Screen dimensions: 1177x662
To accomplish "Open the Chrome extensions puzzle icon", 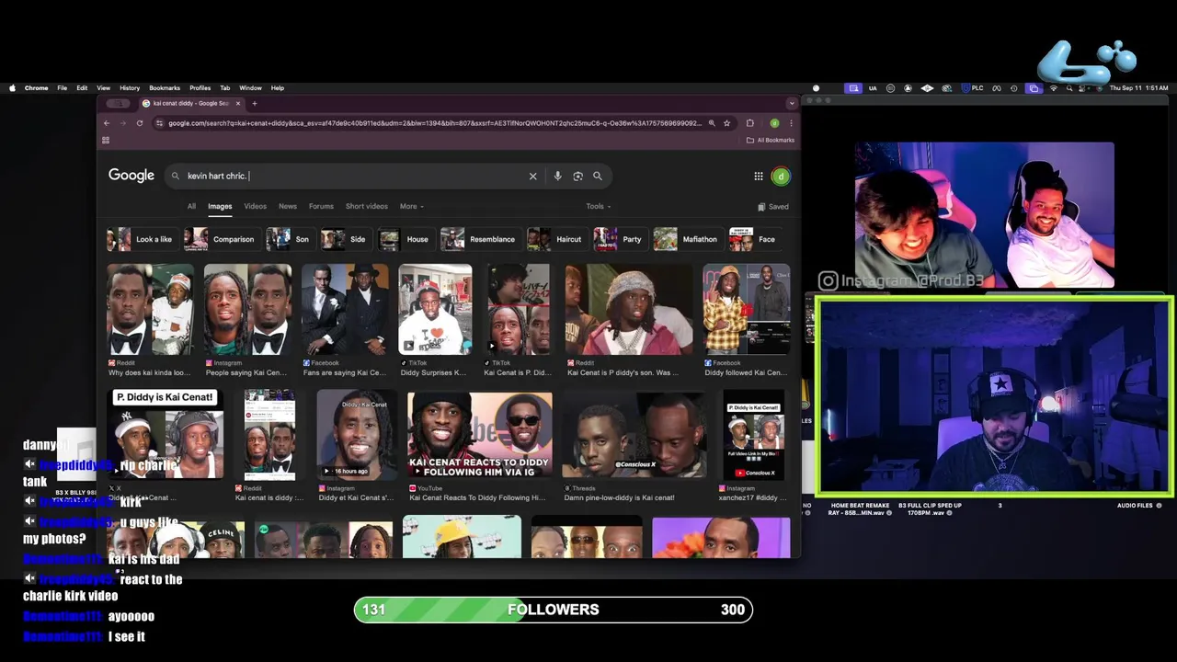I will tap(750, 123).
